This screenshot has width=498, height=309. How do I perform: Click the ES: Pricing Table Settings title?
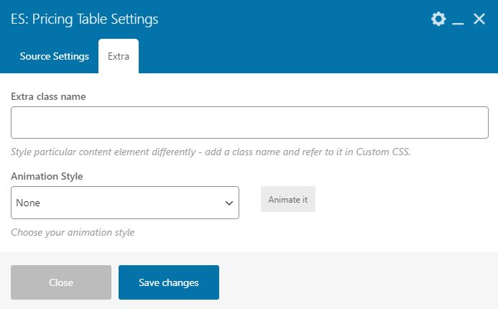click(85, 19)
